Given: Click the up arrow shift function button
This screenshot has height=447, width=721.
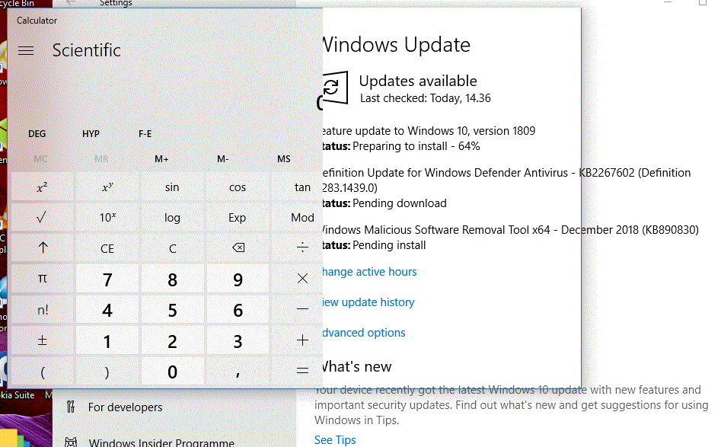Looking at the screenshot, I should [x=43, y=248].
